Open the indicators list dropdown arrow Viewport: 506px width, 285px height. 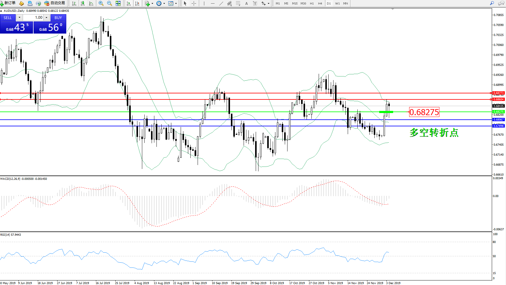(152, 4)
